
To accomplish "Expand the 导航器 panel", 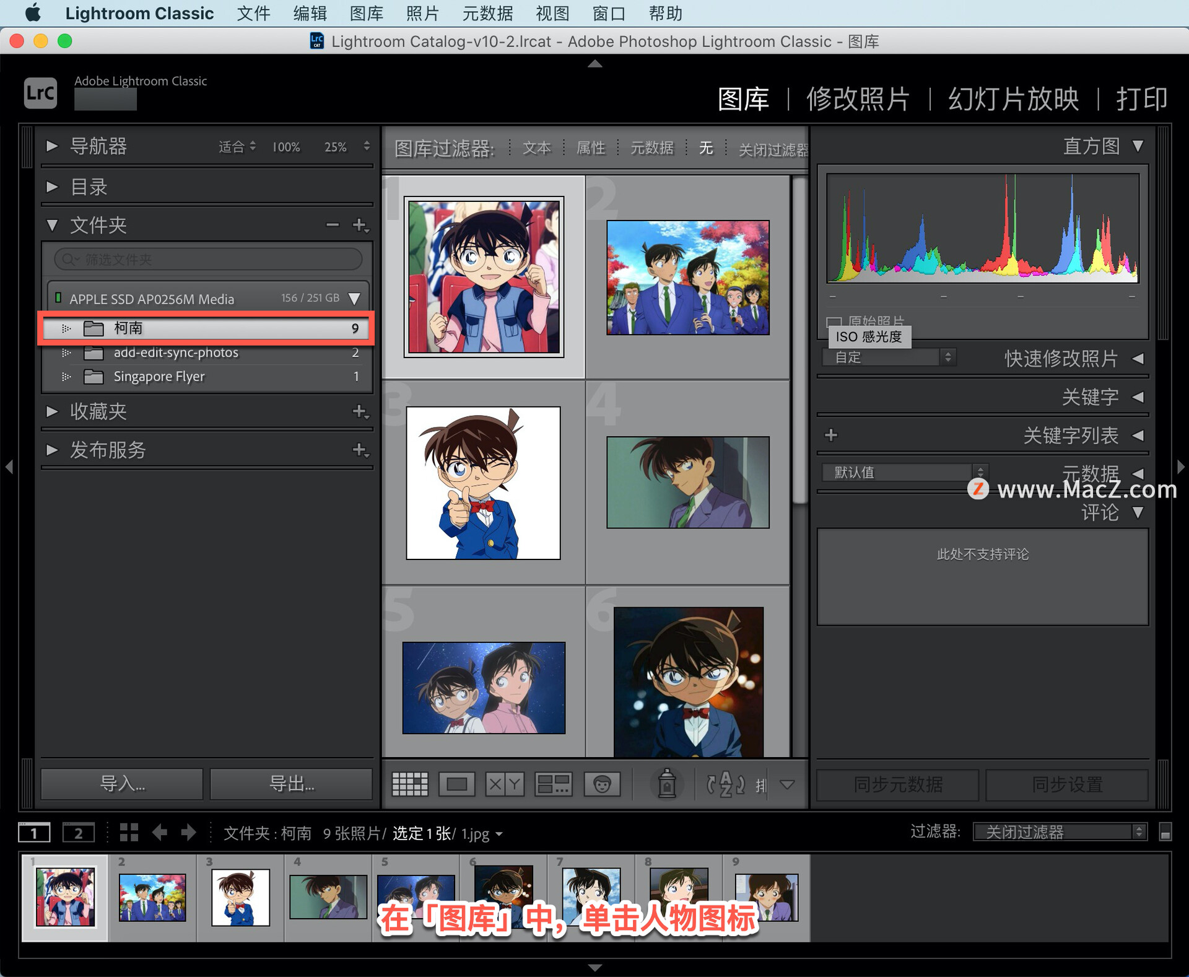I will coord(53,146).
